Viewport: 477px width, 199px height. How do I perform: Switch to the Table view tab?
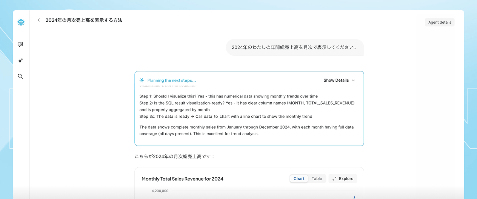coord(317,179)
